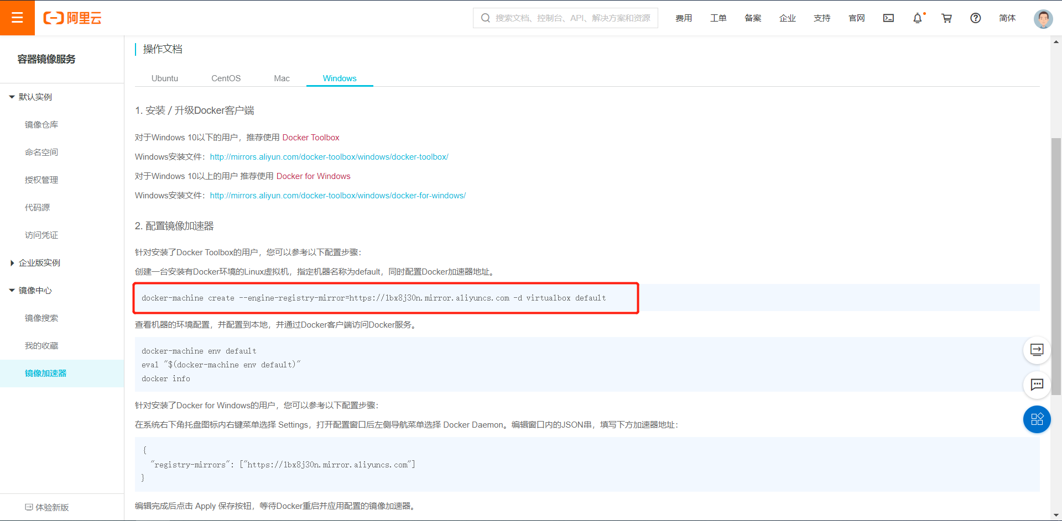This screenshot has height=521, width=1062.
Task: Open the 费用 menu
Action: [684, 18]
